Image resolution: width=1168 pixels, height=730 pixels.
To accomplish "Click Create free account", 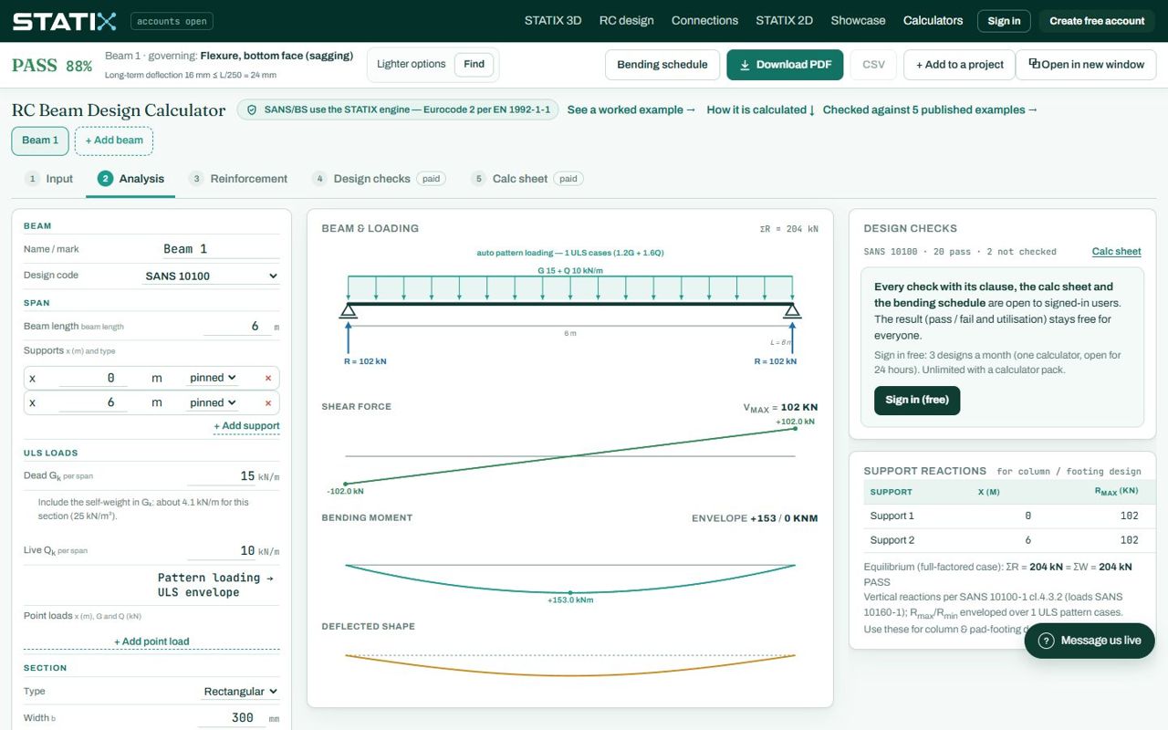I will pyautogui.click(x=1097, y=21).
